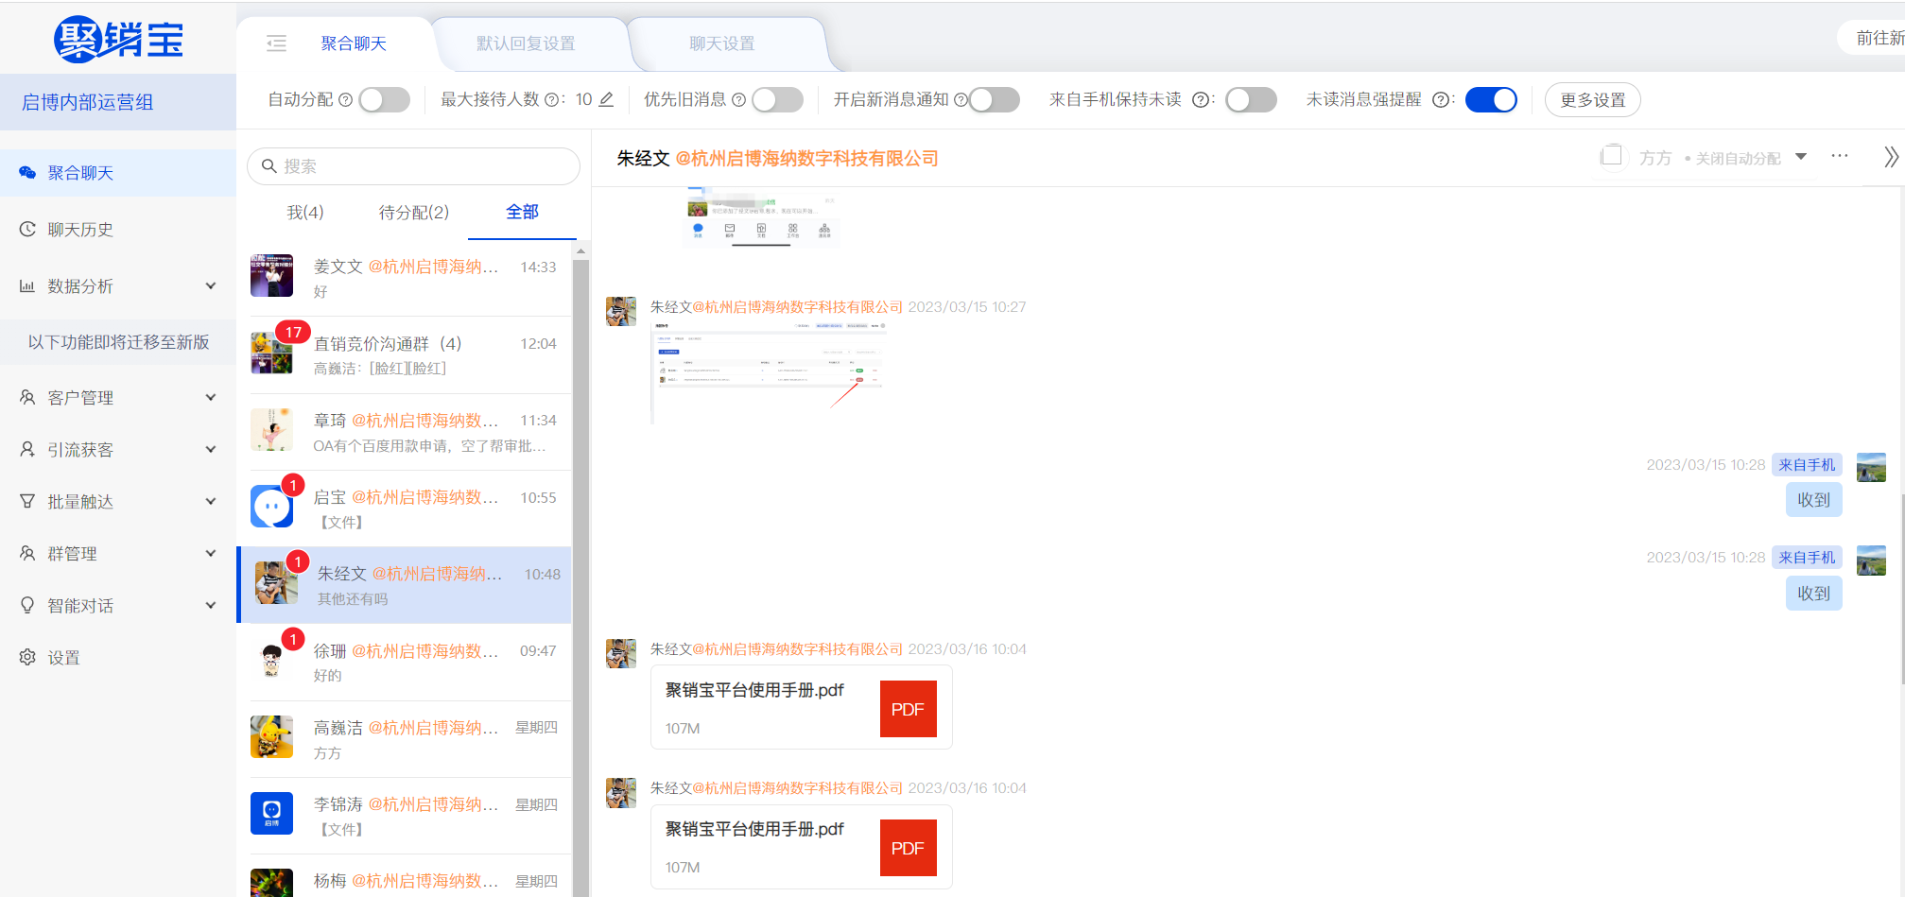Image resolution: width=1905 pixels, height=897 pixels.
Task: Select the 聚合聊天 top tab
Action: pos(354,43)
